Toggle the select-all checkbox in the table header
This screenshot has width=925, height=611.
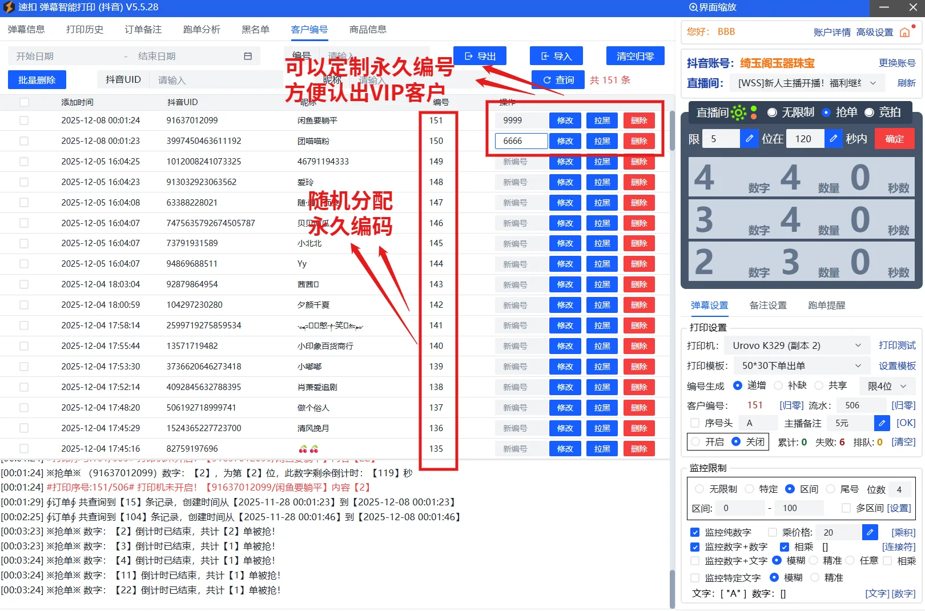pos(23,102)
